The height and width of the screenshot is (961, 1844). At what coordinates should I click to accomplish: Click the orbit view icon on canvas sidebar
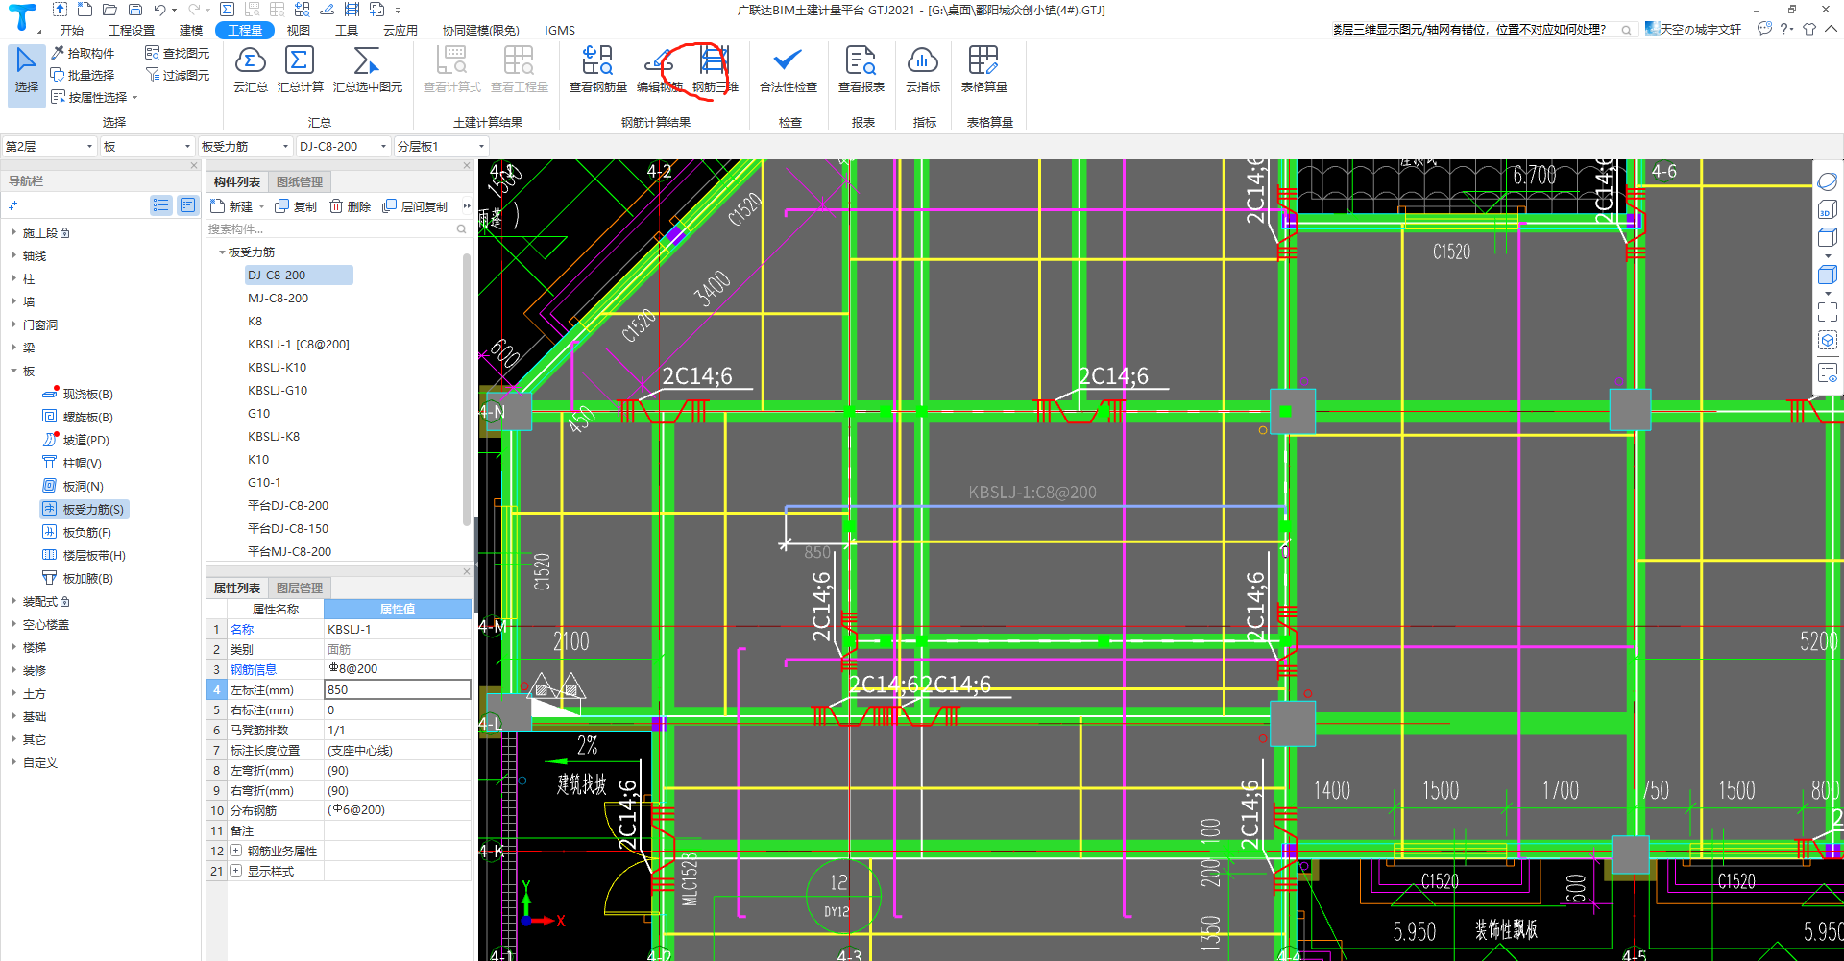[1827, 181]
